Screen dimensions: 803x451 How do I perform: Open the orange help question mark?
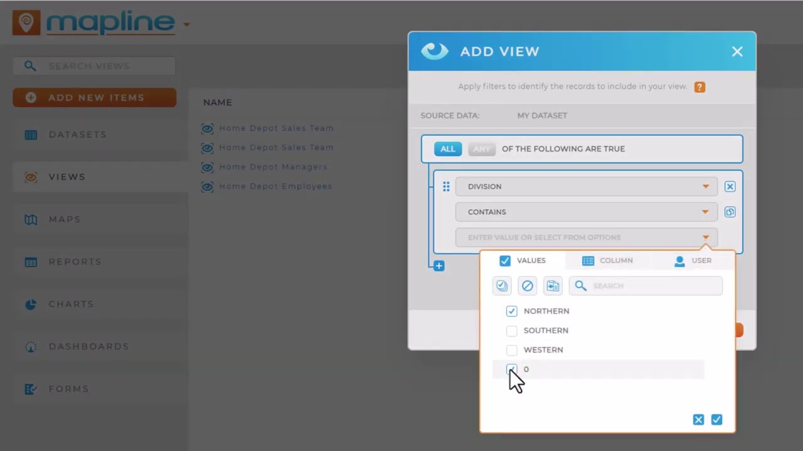point(699,87)
